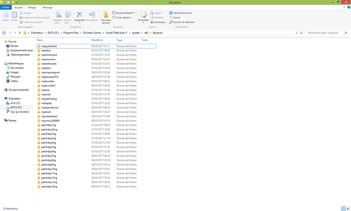Switch to large icons view
The image size is (351, 211).
click(348, 208)
